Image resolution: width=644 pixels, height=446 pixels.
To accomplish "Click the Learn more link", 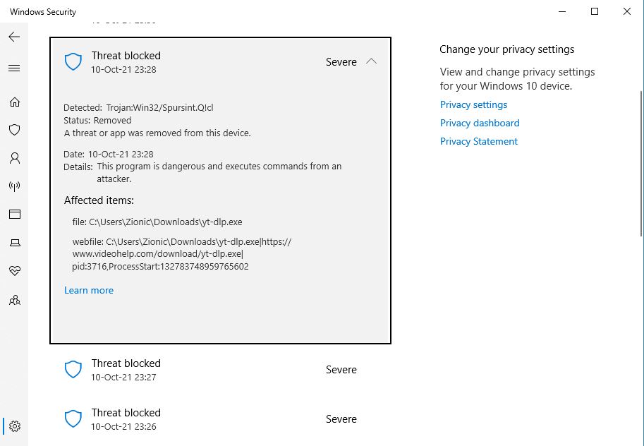I will click(89, 290).
